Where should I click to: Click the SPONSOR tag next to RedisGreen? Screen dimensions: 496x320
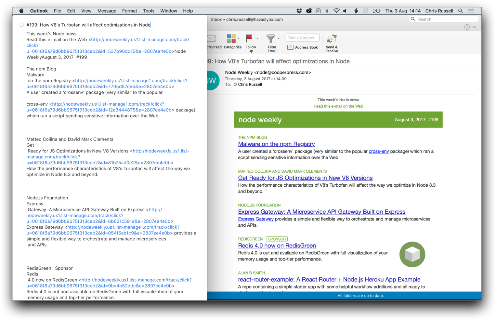277,239
